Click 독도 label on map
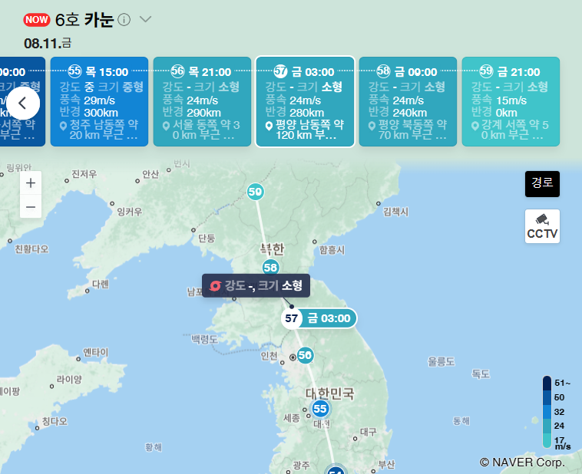The width and height of the screenshot is (582, 474). [x=481, y=374]
